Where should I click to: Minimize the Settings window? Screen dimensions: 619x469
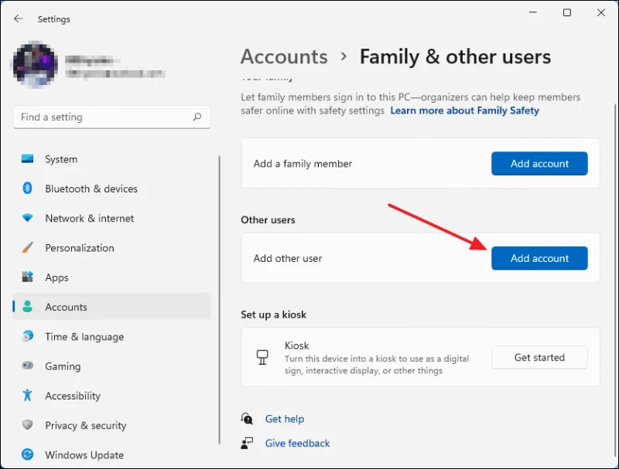click(x=533, y=12)
